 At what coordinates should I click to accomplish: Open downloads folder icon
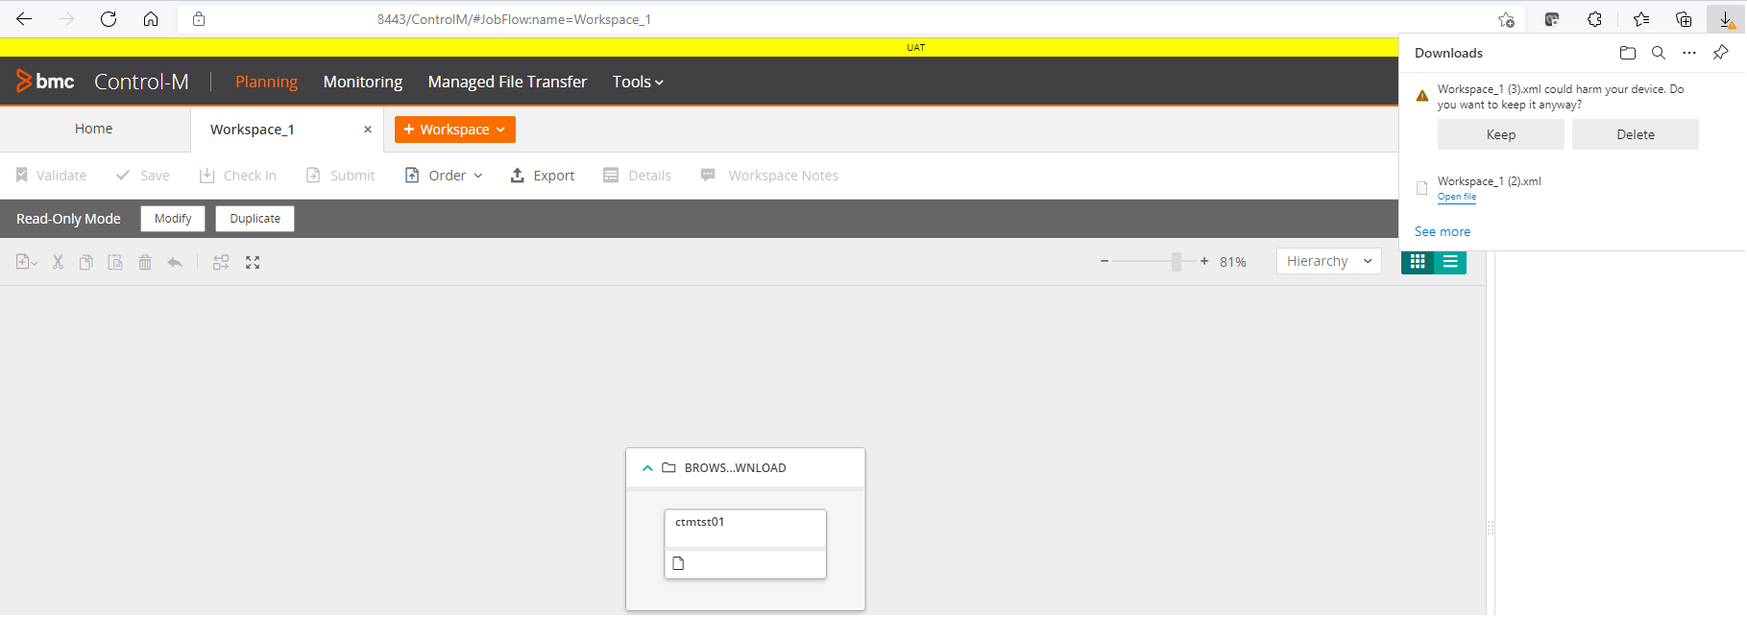pos(1628,53)
